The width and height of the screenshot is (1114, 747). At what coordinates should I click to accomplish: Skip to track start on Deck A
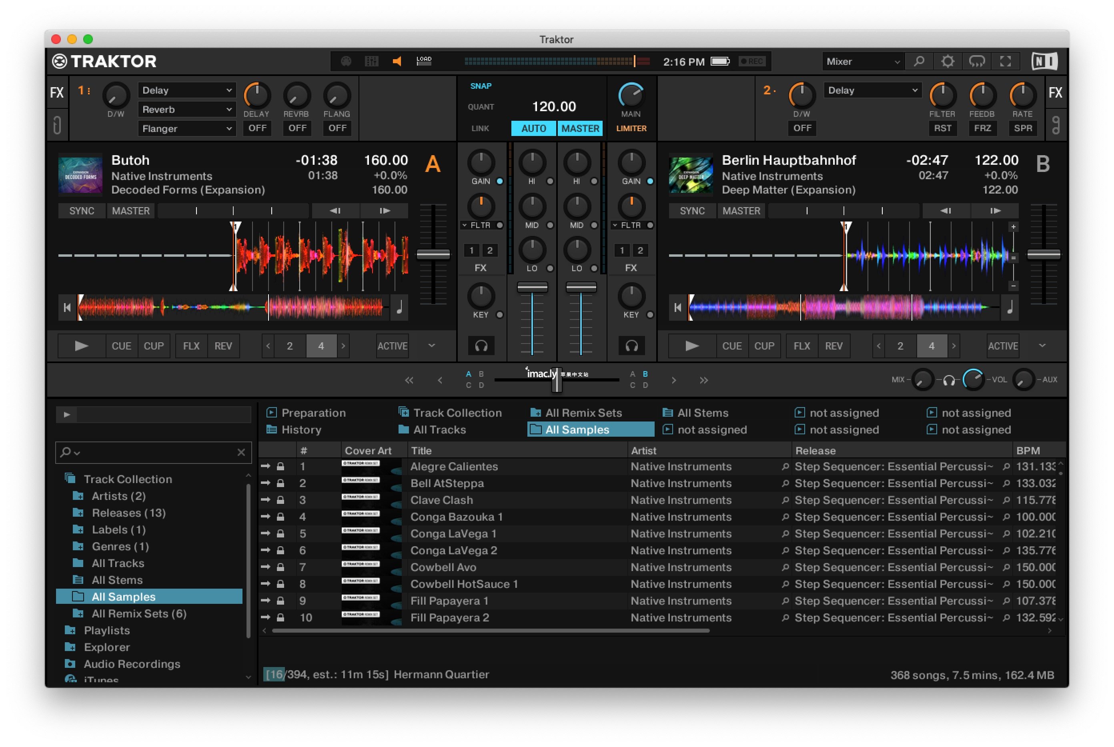point(67,308)
